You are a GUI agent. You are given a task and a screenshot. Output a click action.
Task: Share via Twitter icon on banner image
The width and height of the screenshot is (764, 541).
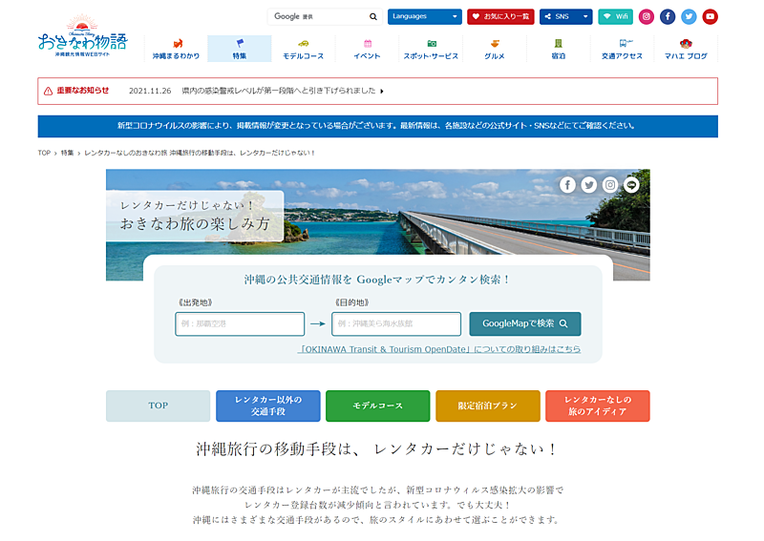tap(588, 185)
